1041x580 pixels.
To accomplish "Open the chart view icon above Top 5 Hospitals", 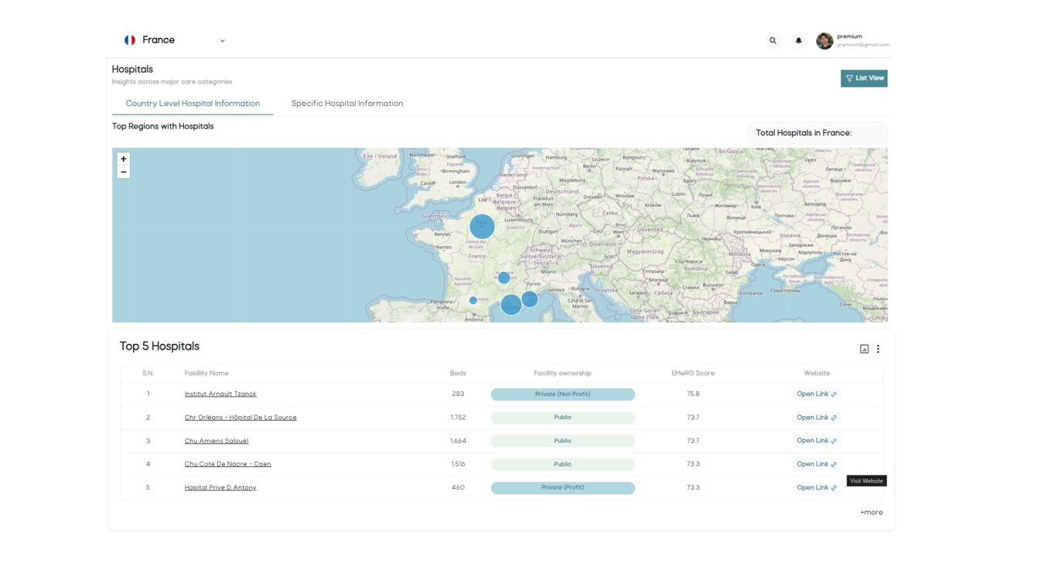I will tap(864, 349).
